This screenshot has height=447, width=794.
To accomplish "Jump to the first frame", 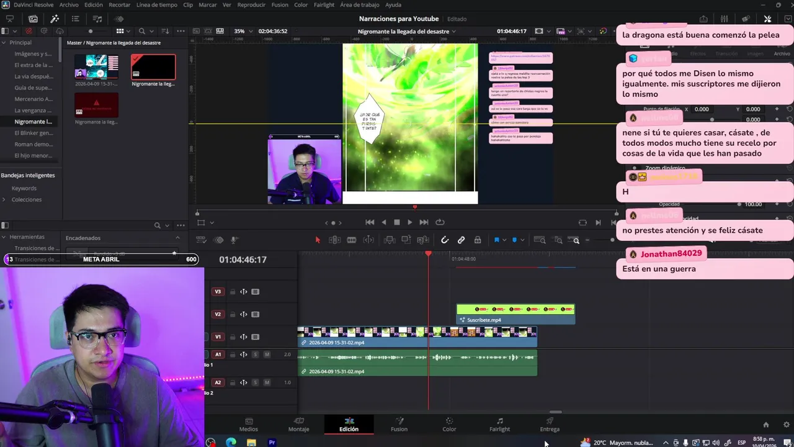I will [370, 222].
